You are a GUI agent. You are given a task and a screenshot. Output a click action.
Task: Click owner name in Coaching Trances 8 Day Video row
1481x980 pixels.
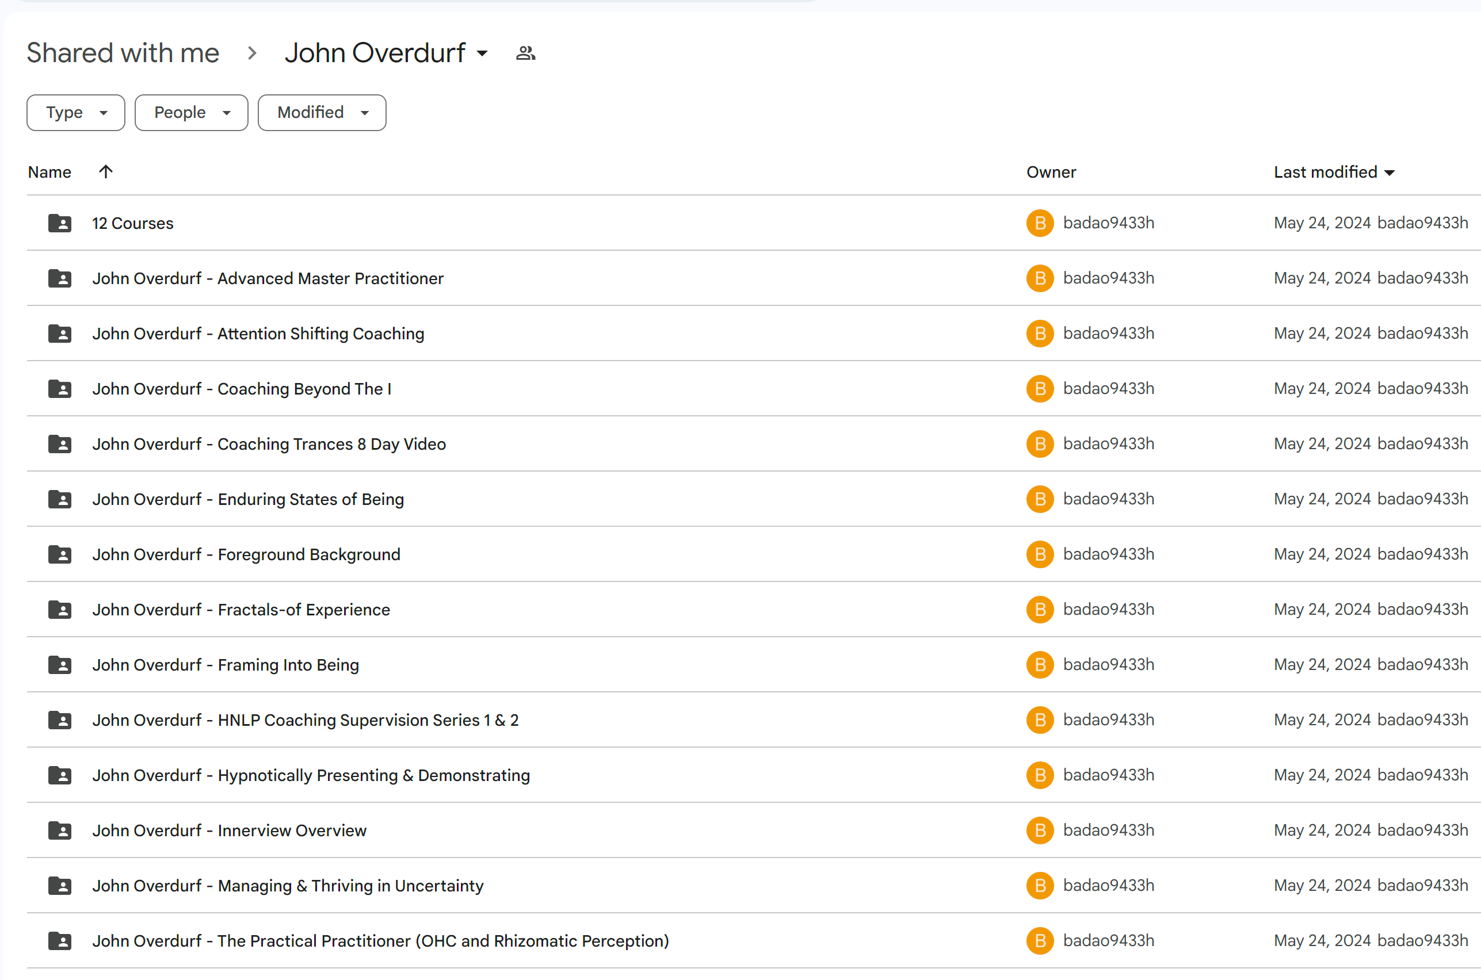click(x=1108, y=444)
